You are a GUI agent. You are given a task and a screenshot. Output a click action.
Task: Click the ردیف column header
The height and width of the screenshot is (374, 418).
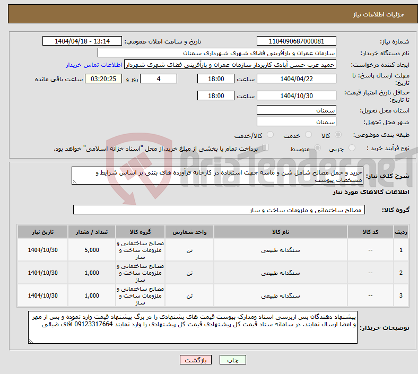pos(401,232)
